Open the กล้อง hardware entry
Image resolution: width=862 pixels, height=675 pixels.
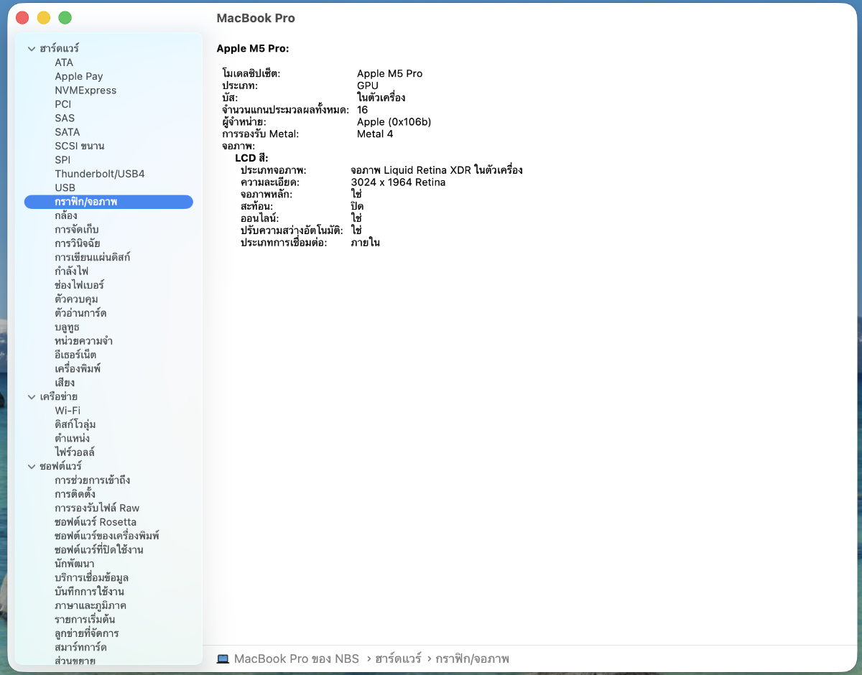click(65, 215)
